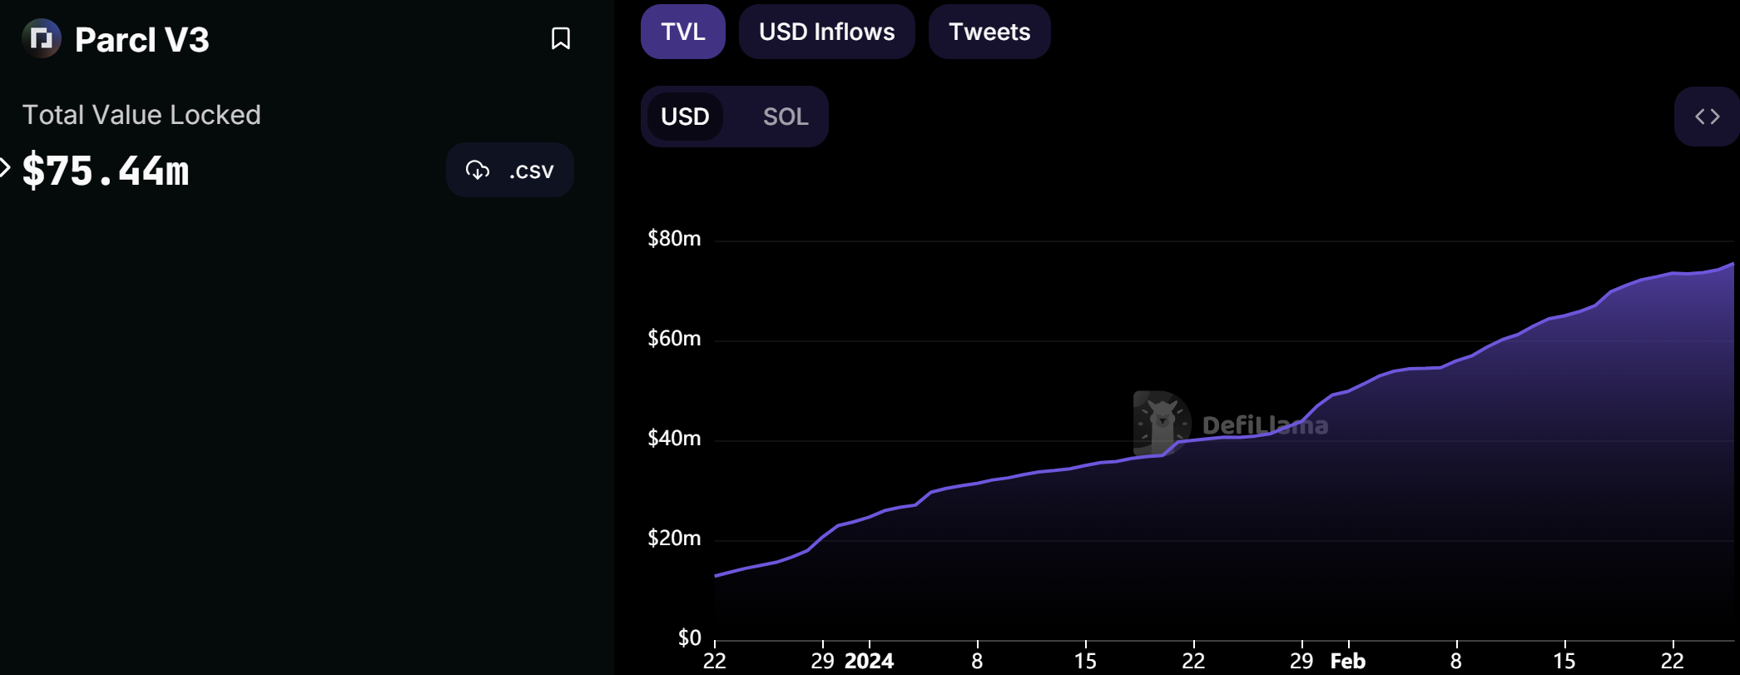Enable the USD Inflows chart
1740x675 pixels.
pyautogui.click(x=826, y=32)
